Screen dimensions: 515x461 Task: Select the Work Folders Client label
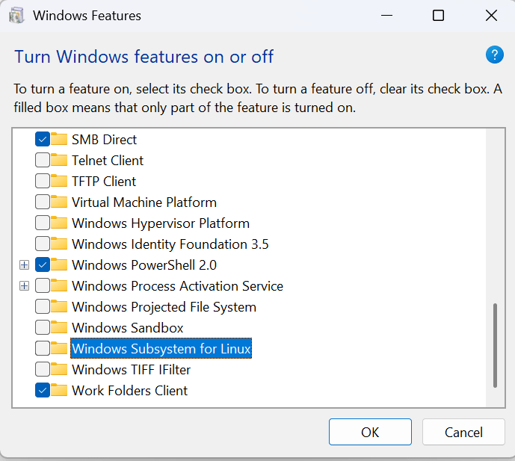point(129,391)
